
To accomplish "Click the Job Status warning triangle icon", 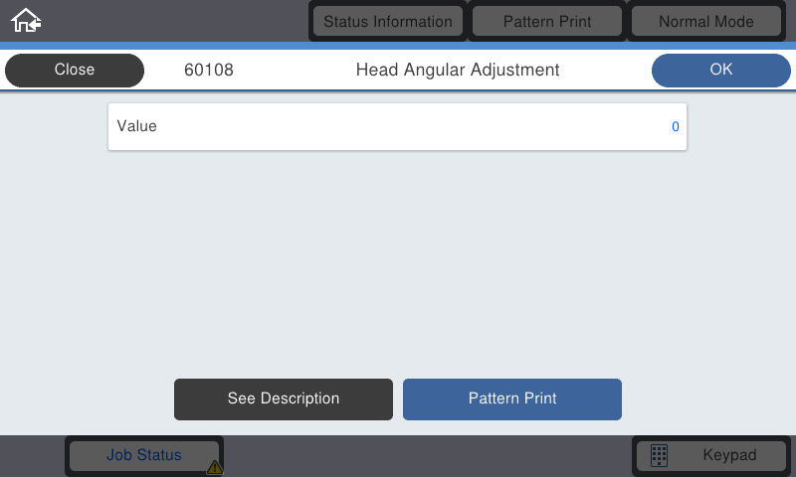I will coord(215,467).
